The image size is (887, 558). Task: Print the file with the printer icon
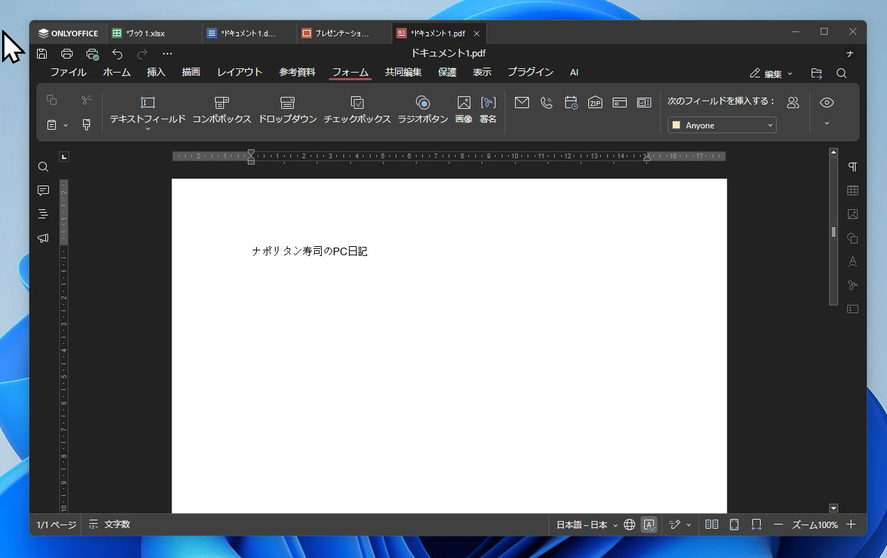coord(67,54)
